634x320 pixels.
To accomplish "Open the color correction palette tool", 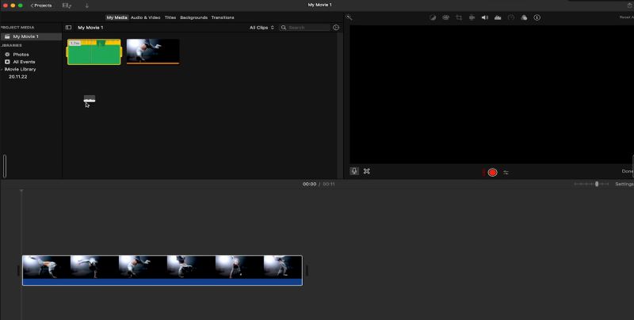I will tap(445, 17).
